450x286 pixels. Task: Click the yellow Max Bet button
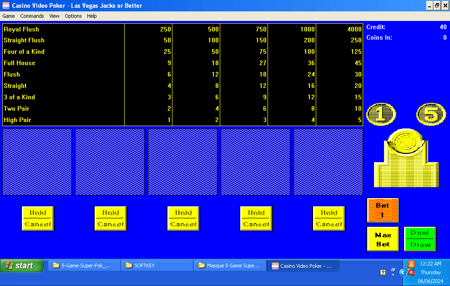tap(383, 239)
